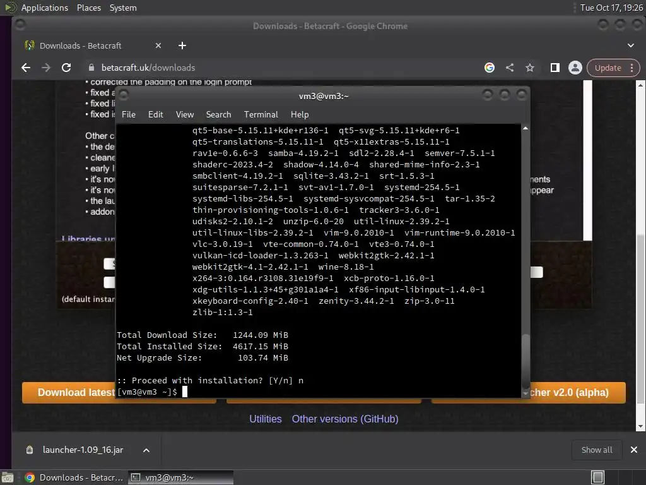Click the page scrollbar up arrow
This screenshot has width=646, height=485.
tap(641, 85)
